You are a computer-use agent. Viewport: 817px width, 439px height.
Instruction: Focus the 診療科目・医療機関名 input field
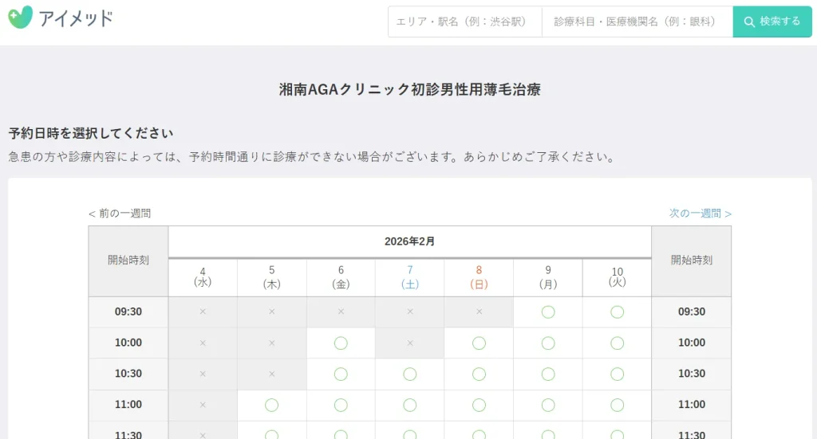pyautogui.click(x=637, y=22)
